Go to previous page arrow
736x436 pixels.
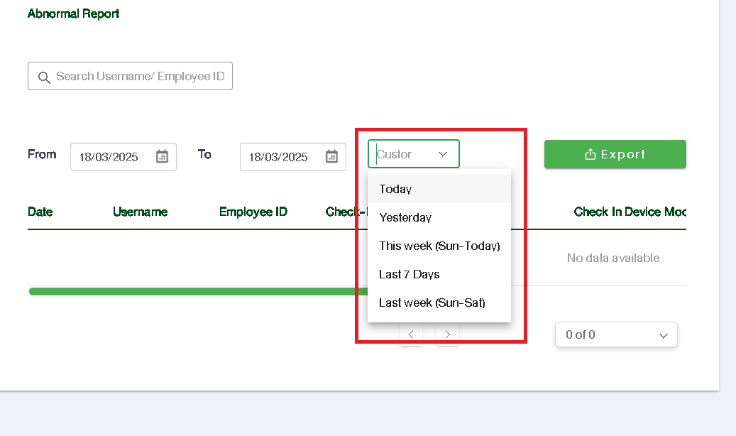tap(411, 334)
